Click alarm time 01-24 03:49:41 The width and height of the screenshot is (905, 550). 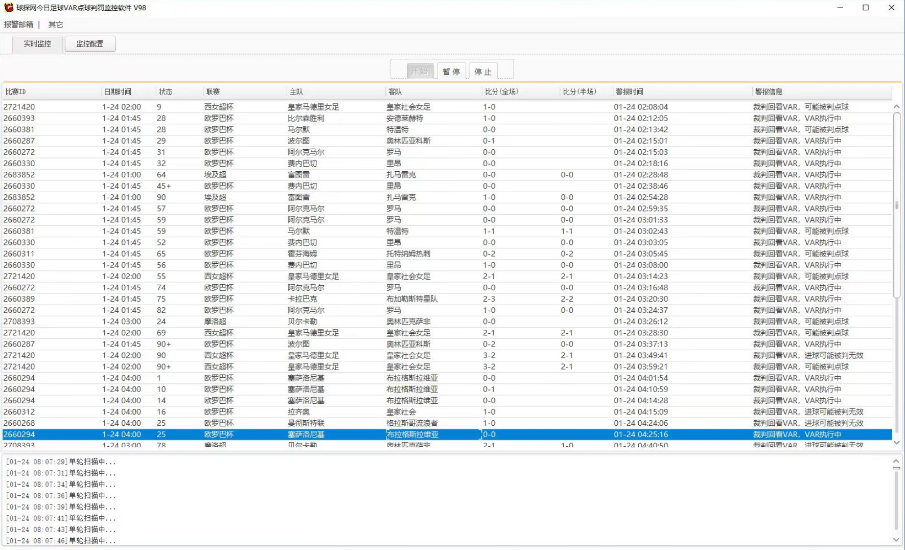pos(641,355)
